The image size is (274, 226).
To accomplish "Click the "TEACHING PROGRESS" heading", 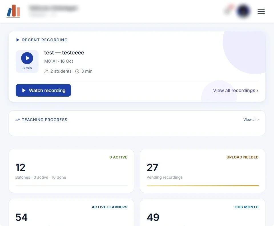I will (x=45, y=120).
